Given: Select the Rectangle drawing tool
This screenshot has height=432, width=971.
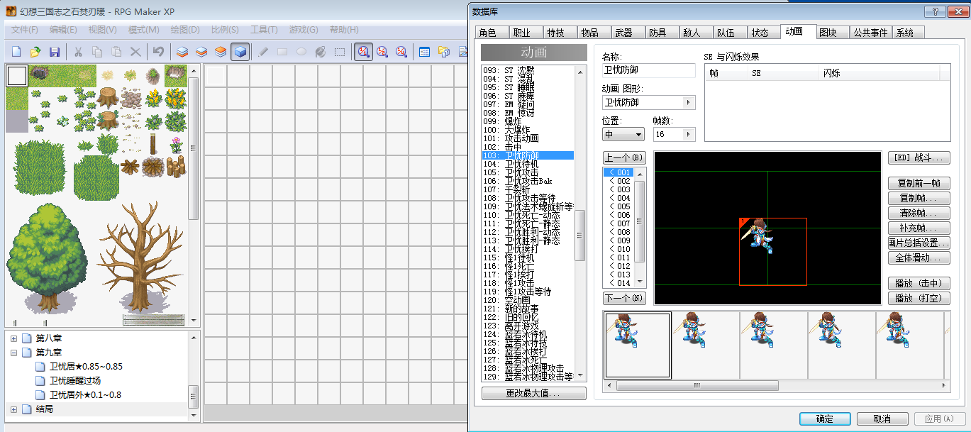Looking at the screenshot, I should (x=282, y=52).
